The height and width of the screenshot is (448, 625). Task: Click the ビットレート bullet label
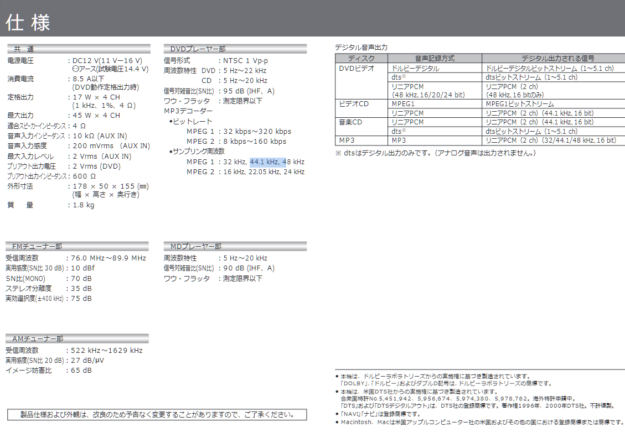[190, 122]
